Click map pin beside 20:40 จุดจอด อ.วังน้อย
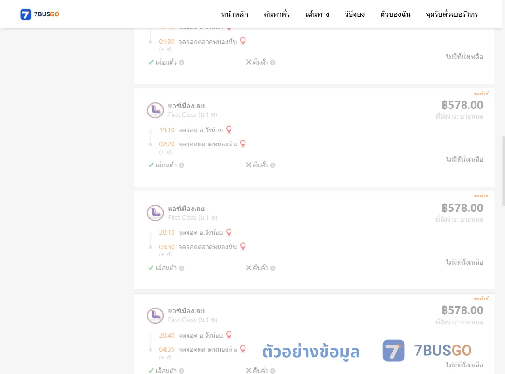Image resolution: width=505 pixels, height=374 pixels. tap(229, 335)
